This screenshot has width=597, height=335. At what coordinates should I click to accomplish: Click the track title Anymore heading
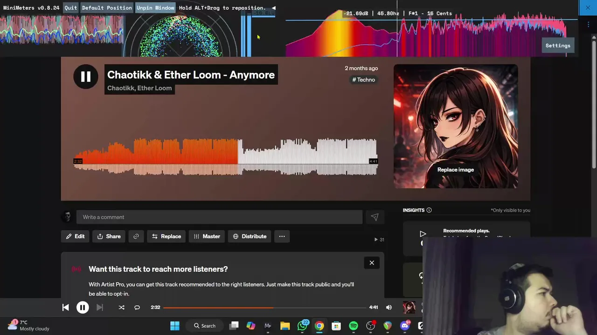click(x=191, y=75)
